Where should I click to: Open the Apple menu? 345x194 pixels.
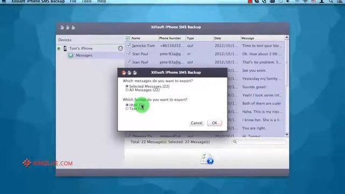[4, 1]
